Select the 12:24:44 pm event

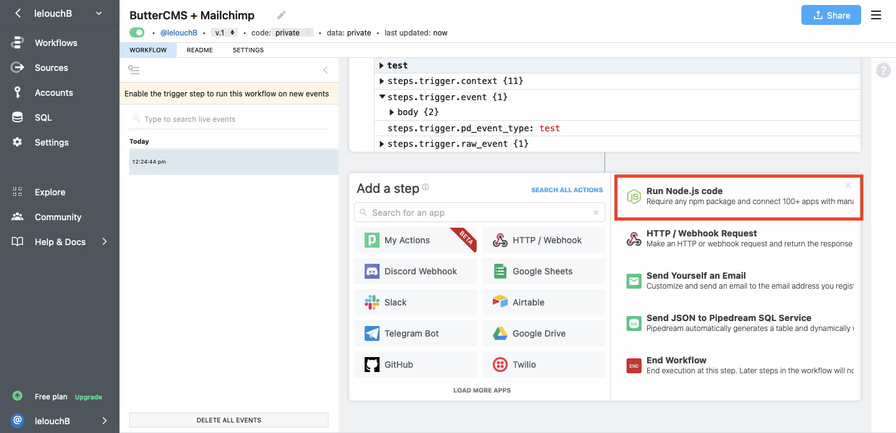[x=234, y=162]
